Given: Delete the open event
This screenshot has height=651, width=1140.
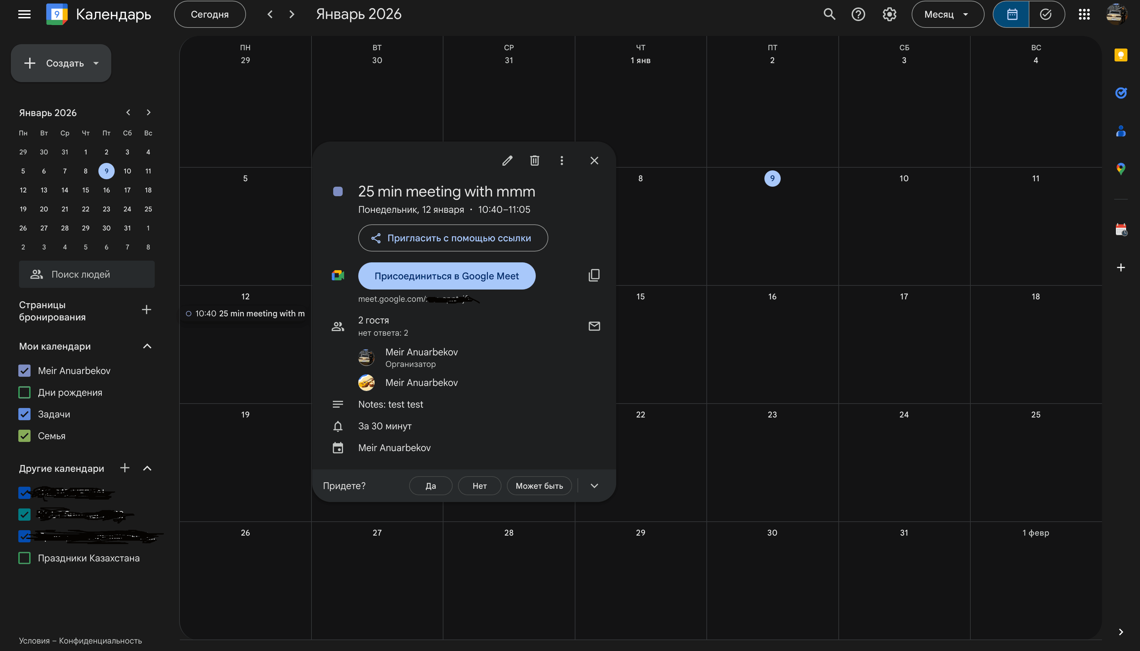Looking at the screenshot, I should (x=534, y=160).
